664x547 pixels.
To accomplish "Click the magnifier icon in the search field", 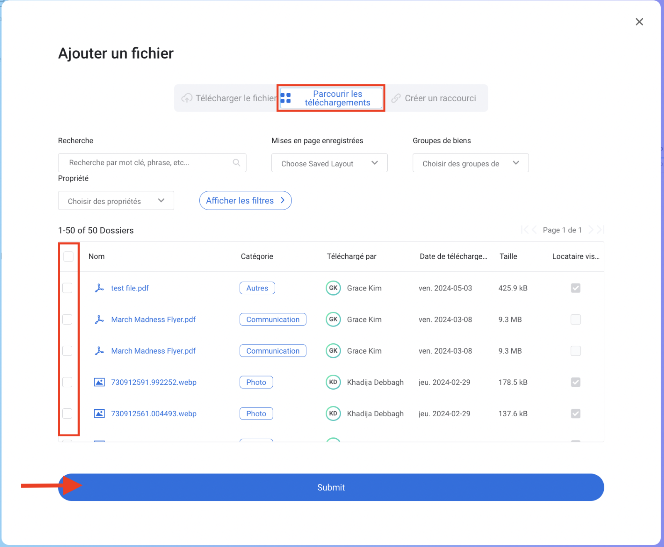I will pos(237,163).
